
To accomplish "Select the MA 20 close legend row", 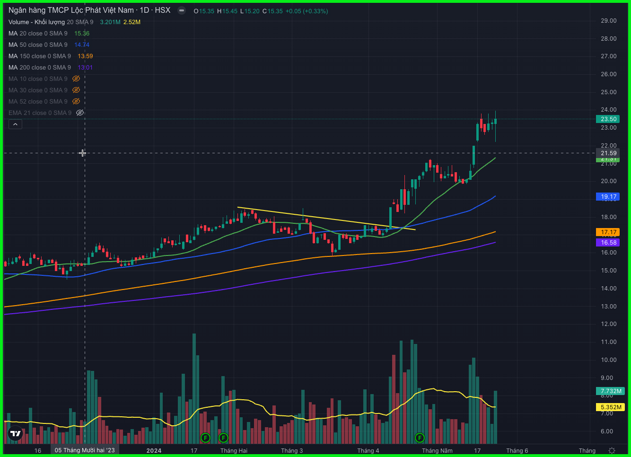I will tap(49, 33).
